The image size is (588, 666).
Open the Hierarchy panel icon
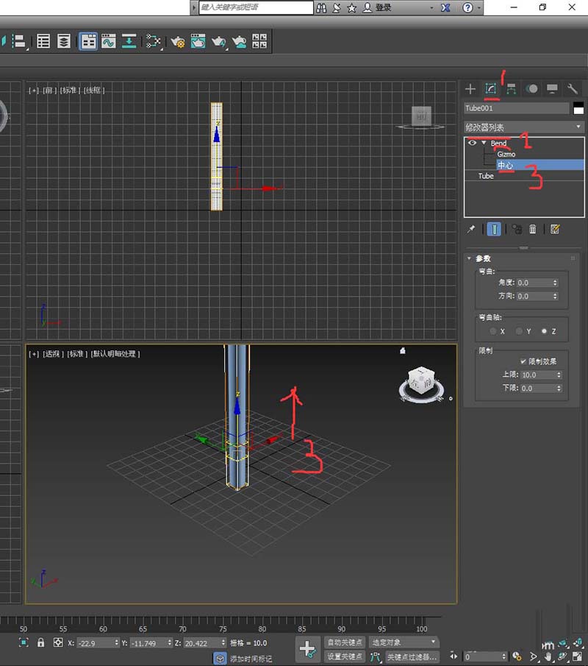coord(511,89)
